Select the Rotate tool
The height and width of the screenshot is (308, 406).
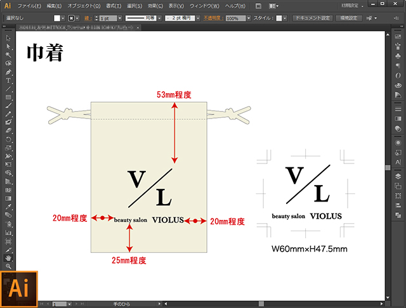click(8, 139)
